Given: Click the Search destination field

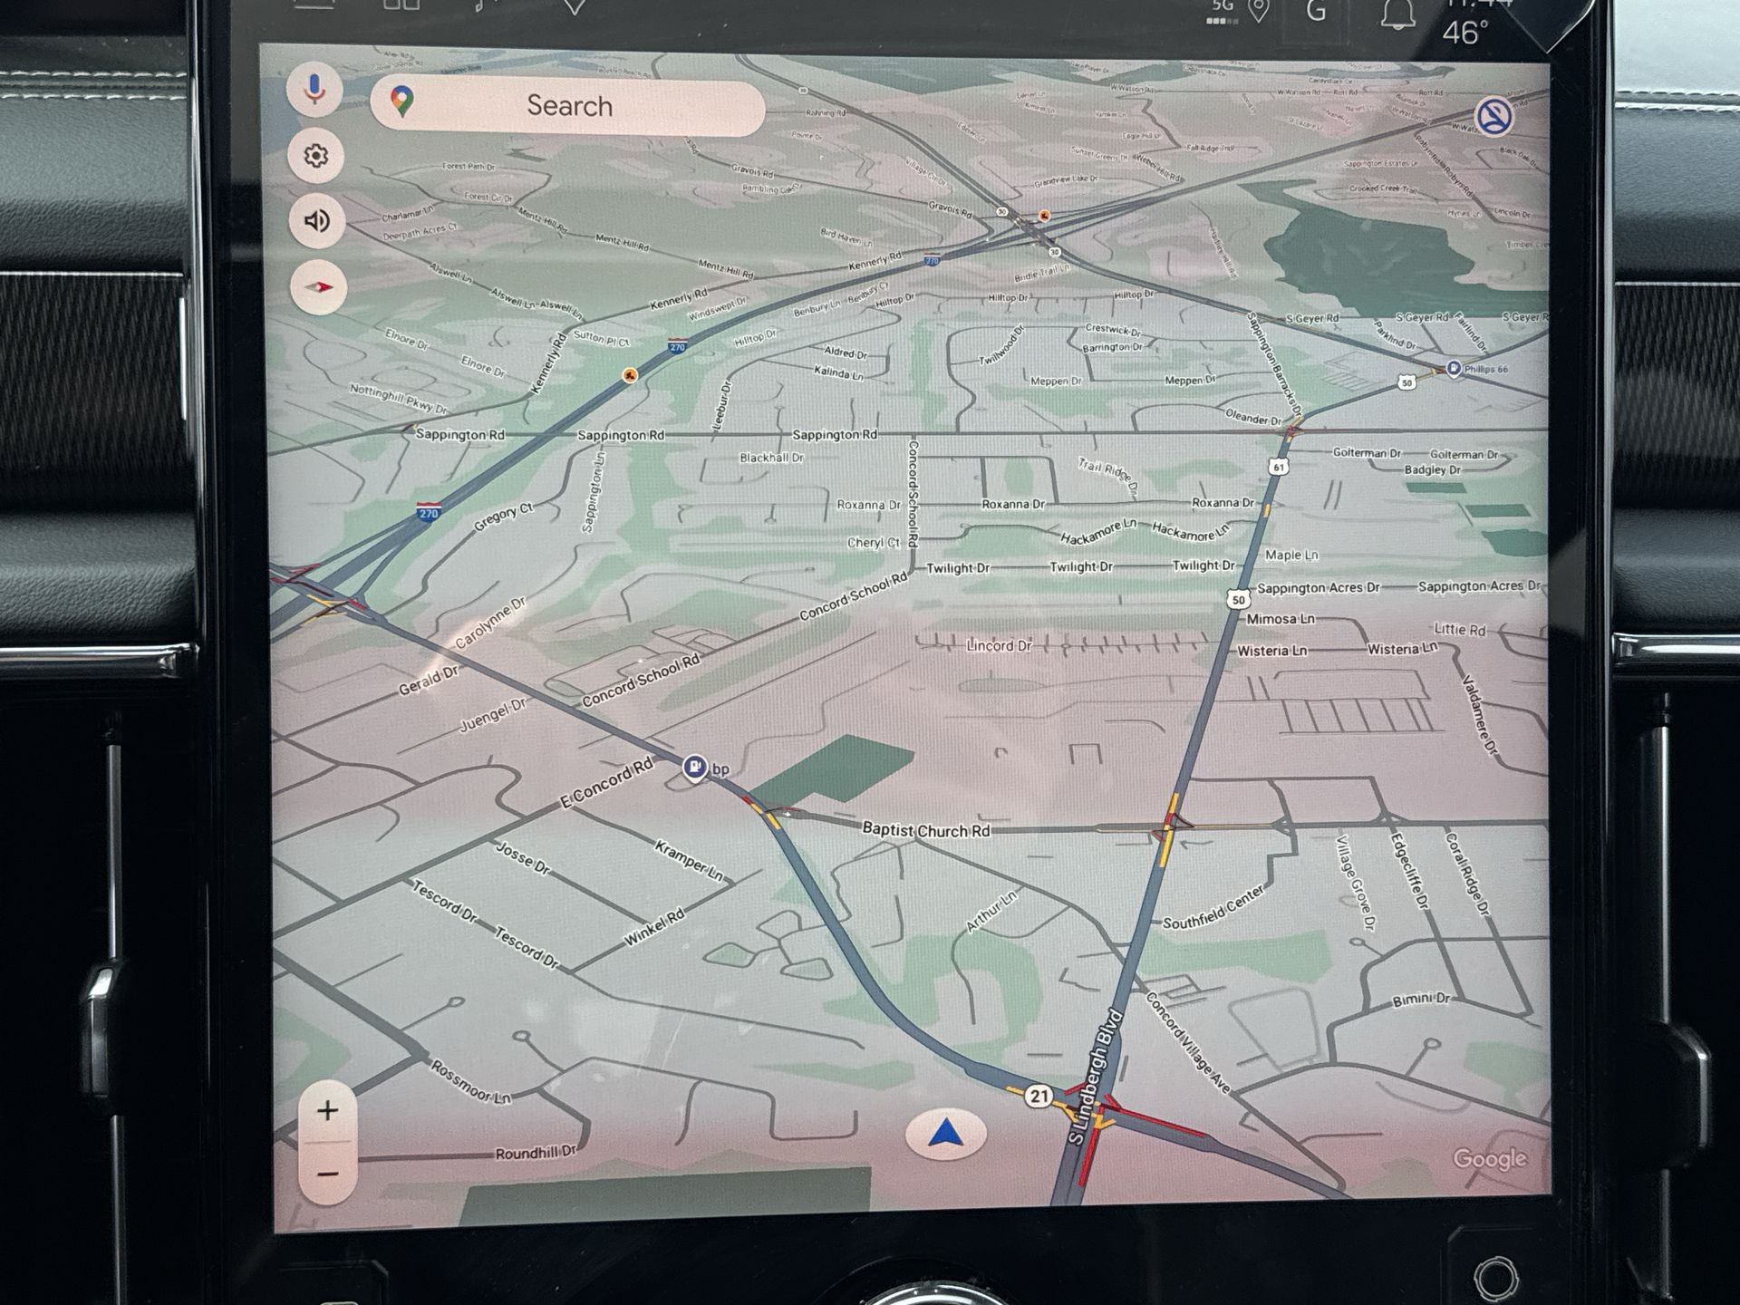Looking at the screenshot, I should 569,106.
